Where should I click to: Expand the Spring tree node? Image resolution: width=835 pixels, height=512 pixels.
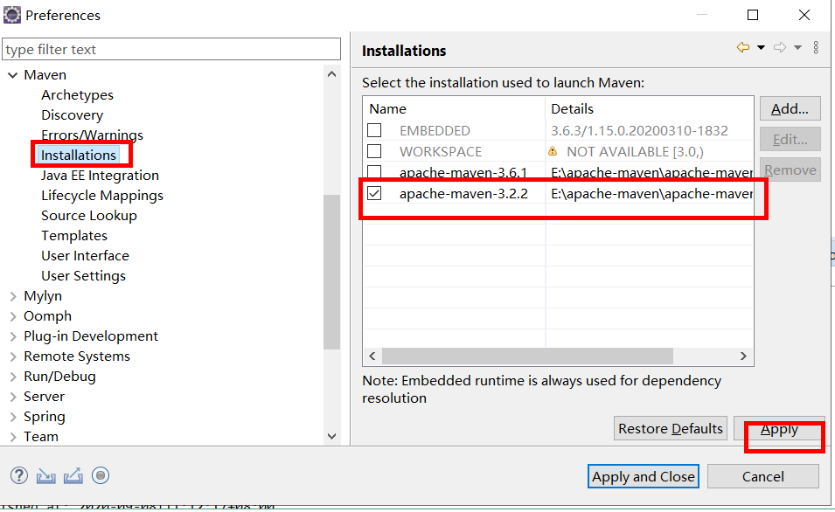click(x=13, y=417)
